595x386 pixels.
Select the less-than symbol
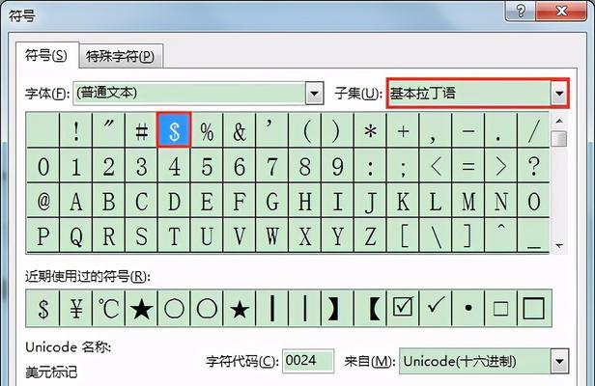[x=436, y=165]
